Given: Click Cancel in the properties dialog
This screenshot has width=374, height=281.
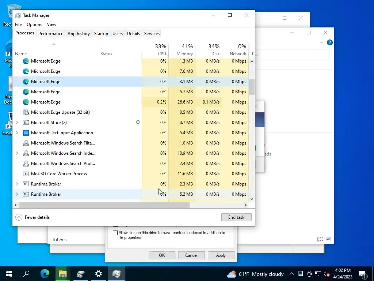Looking at the screenshot, I should point(191,255).
